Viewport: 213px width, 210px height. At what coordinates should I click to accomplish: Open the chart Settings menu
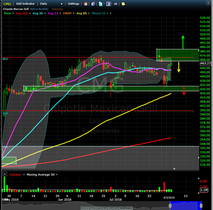pos(73,4)
